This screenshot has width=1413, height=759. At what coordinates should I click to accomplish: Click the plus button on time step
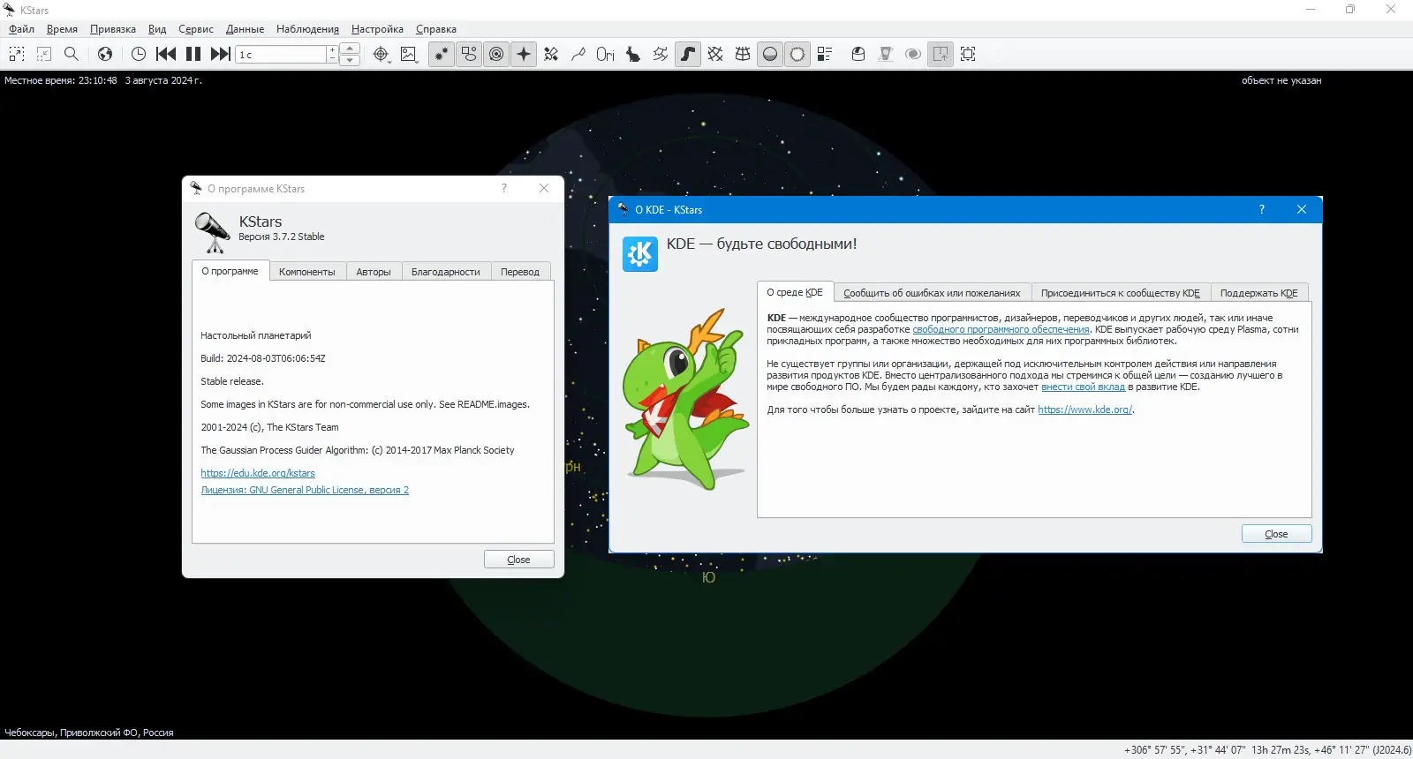[332, 49]
